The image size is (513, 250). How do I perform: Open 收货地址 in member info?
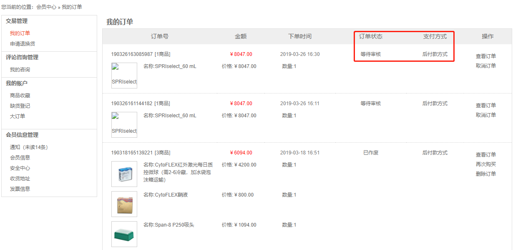click(20, 179)
